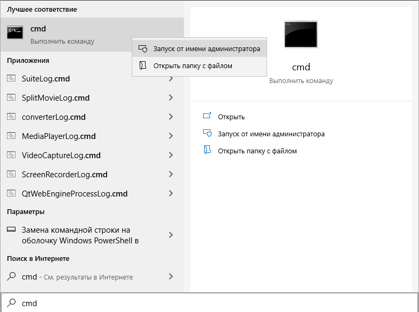
Task: Expand the SplitMovieLog.cmd result arrow
Action: pos(171,97)
